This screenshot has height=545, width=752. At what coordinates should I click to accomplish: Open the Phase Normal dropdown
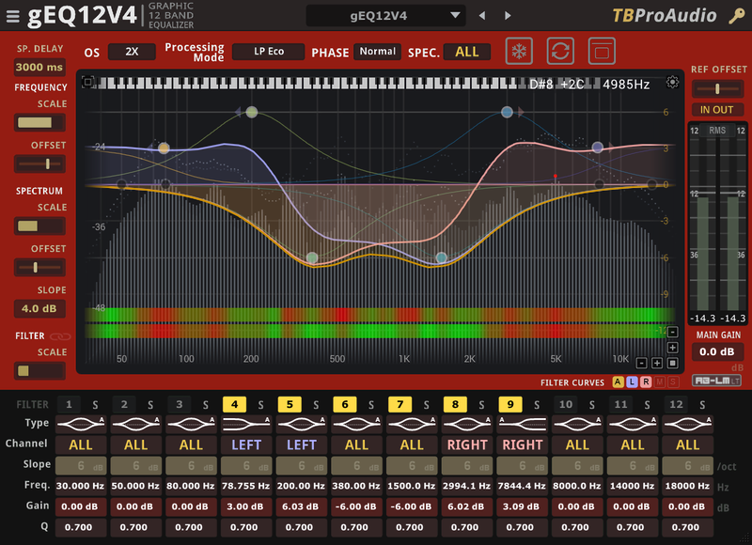[378, 52]
